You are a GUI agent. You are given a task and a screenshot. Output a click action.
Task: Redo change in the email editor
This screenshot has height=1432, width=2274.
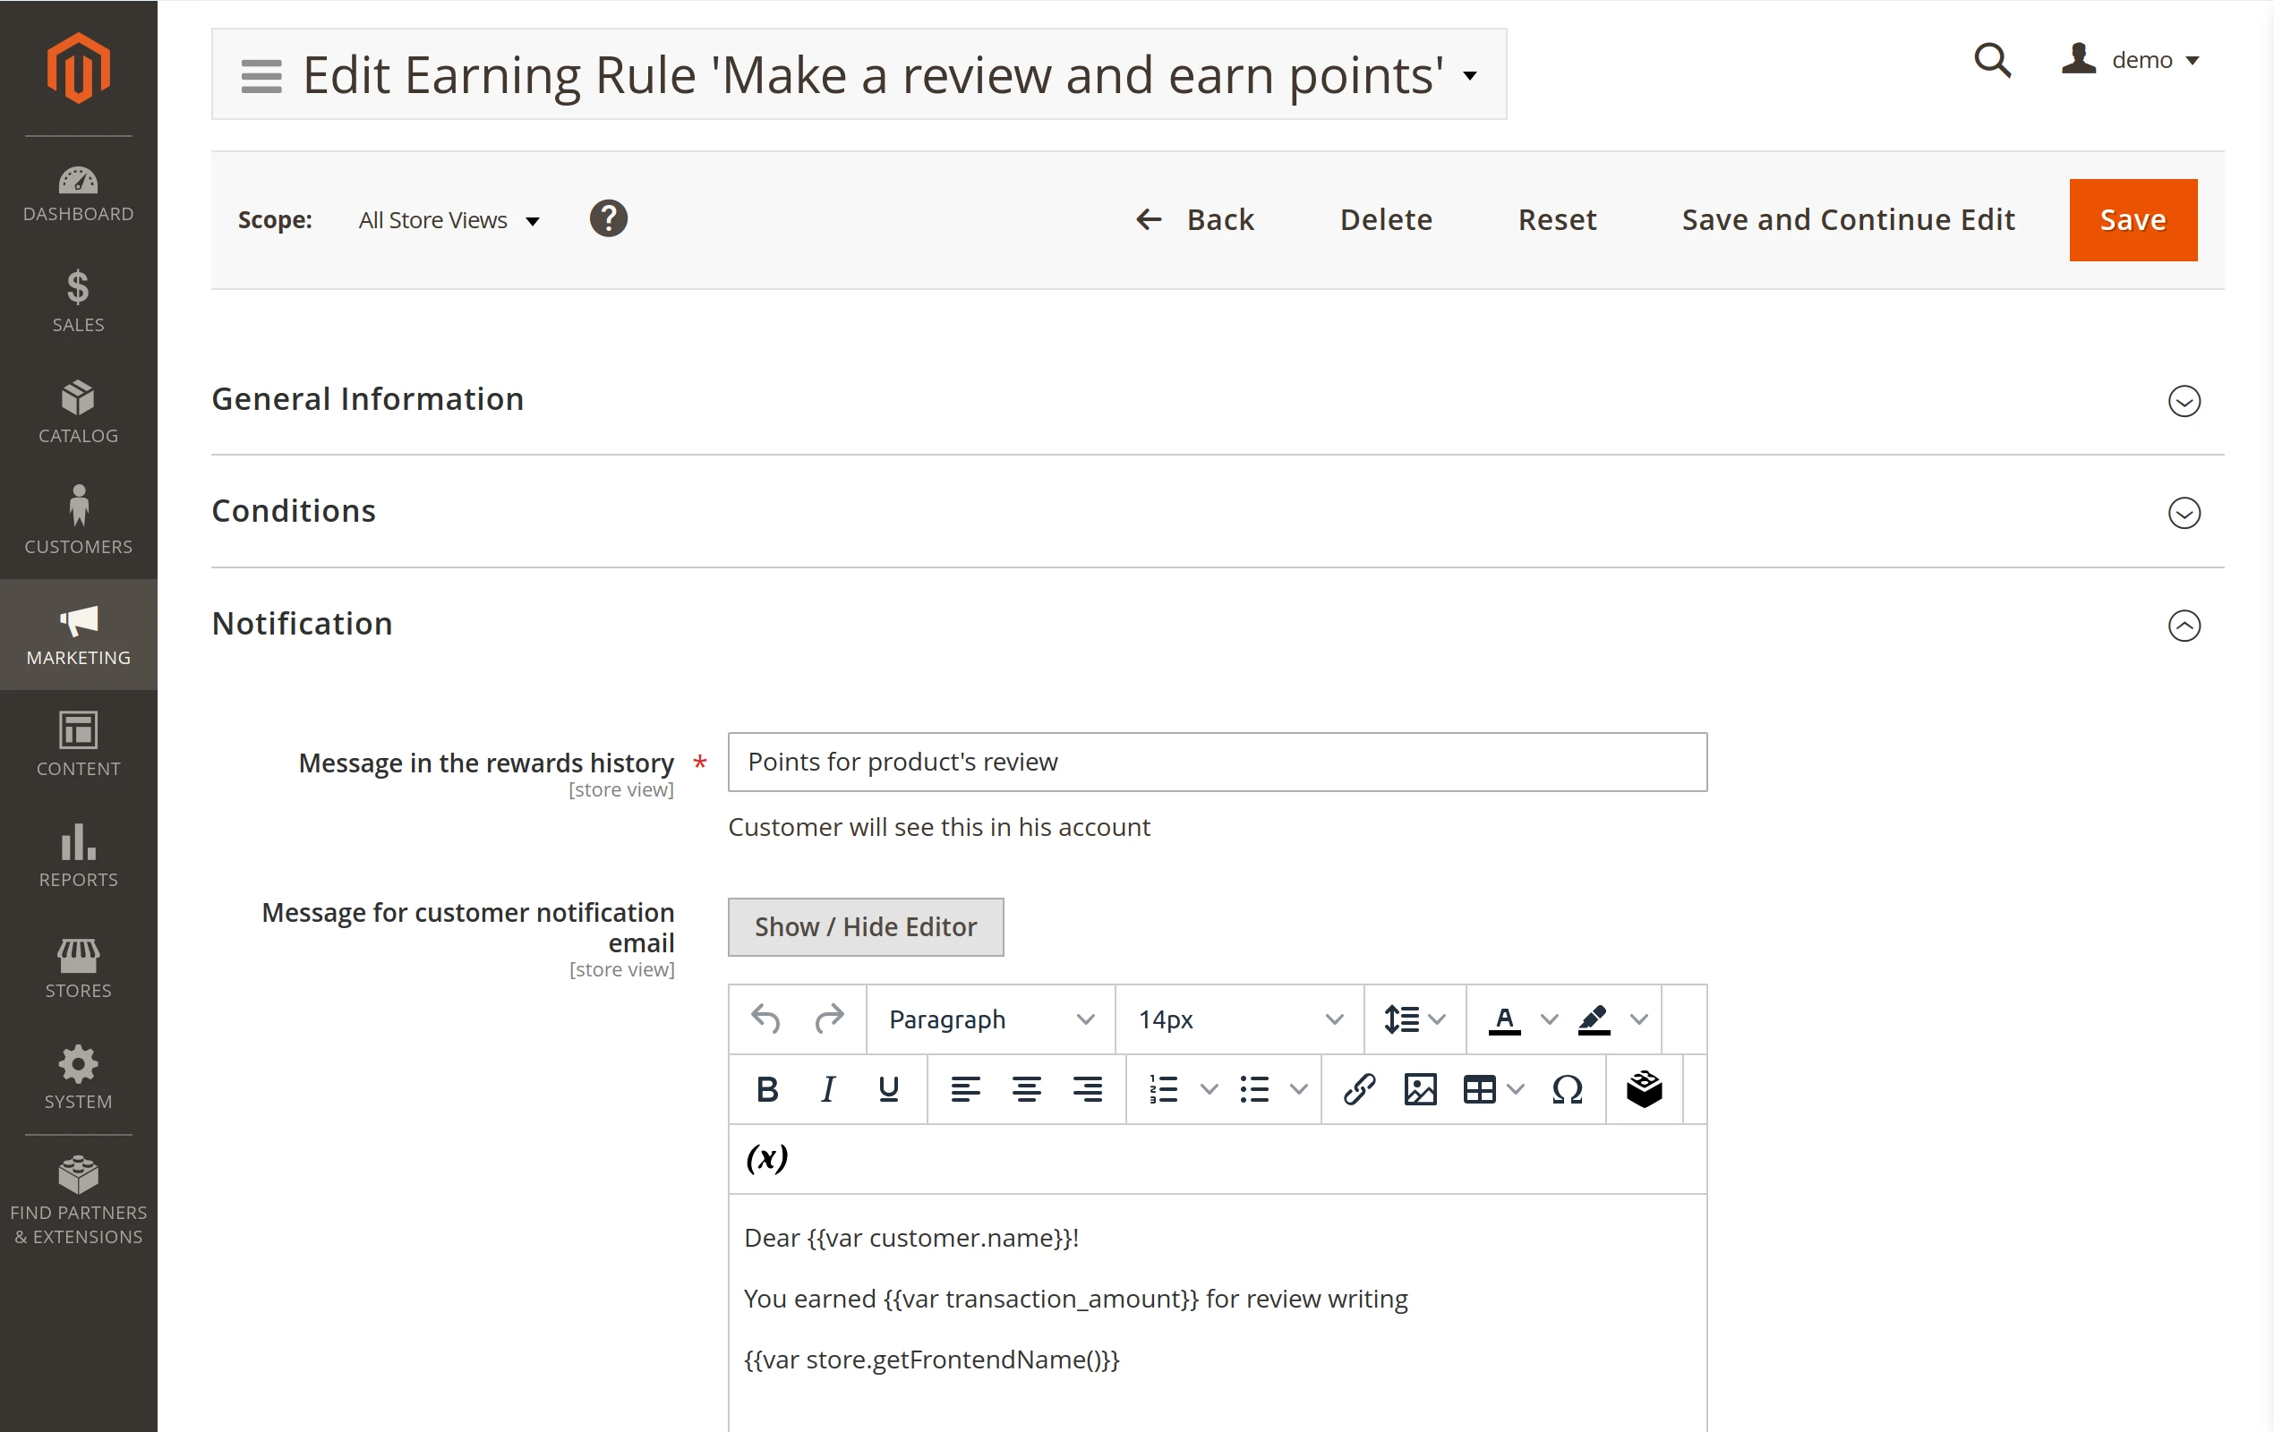tap(829, 1019)
